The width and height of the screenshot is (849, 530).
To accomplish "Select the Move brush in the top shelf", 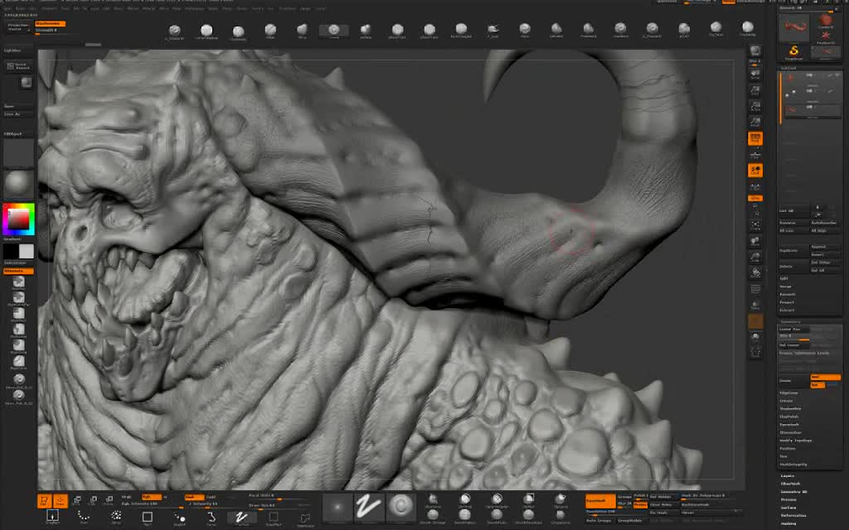I will click(302, 31).
